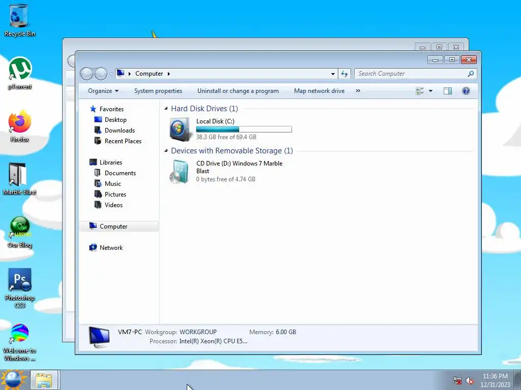
Task: Select the Marble Blast desktop icon
Action: coord(19,179)
